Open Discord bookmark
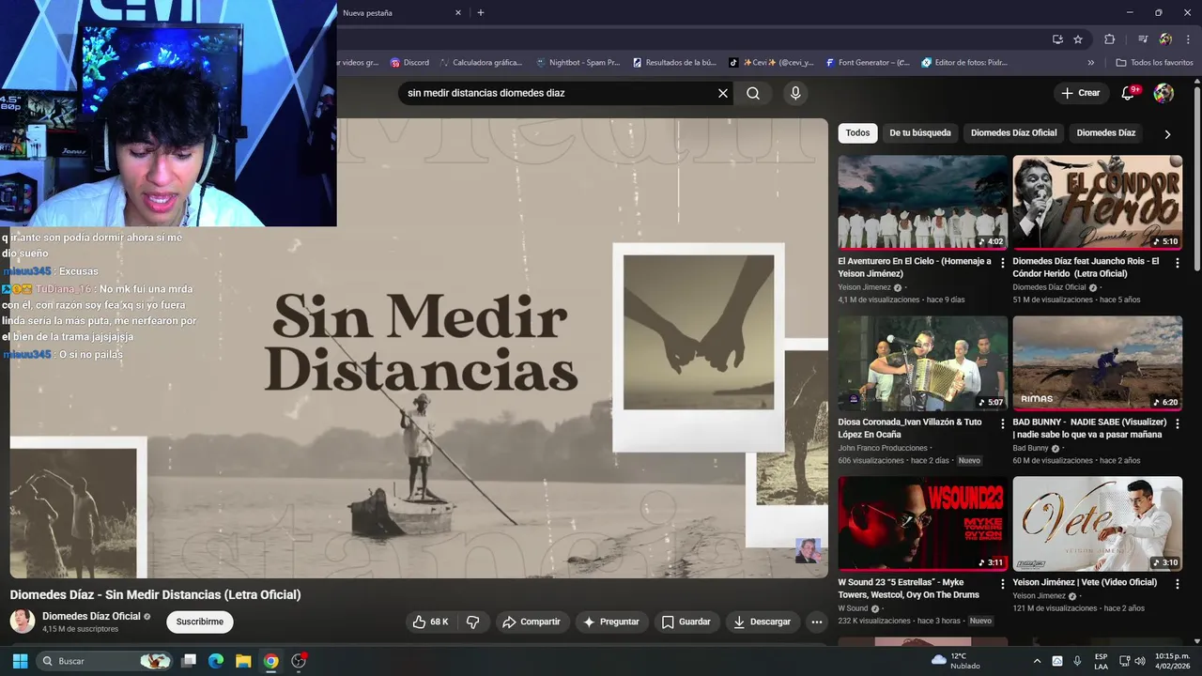The width and height of the screenshot is (1202, 676). 409,63
